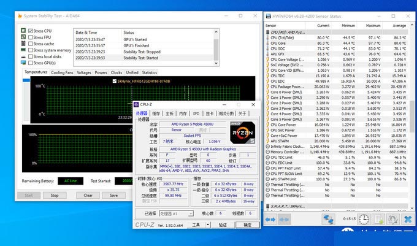The height and width of the screenshot is (246, 417).
Task: Click lightning icon of CPU Core Voltage row
Action: pyautogui.click(x=268, y=60)
